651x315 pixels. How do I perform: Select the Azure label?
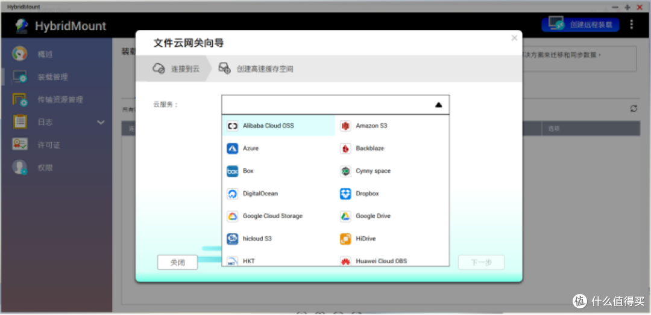(x=251, y=148)
